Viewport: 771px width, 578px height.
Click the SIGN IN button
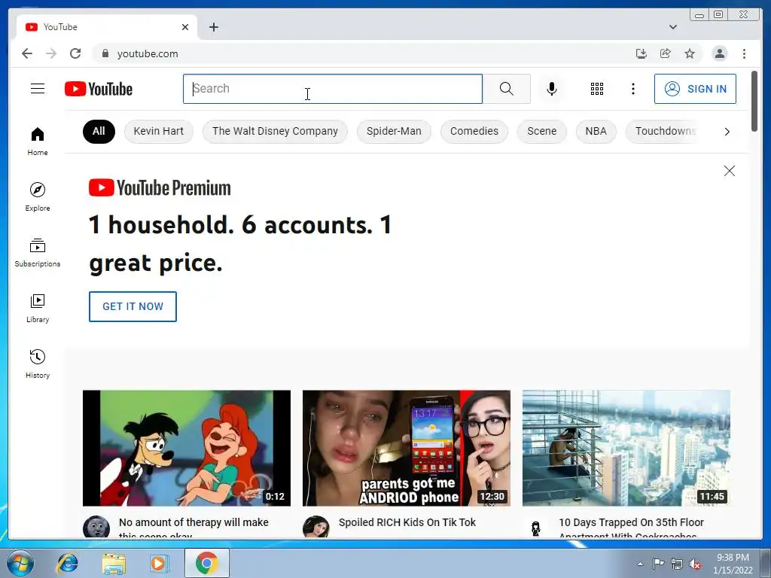695,89
